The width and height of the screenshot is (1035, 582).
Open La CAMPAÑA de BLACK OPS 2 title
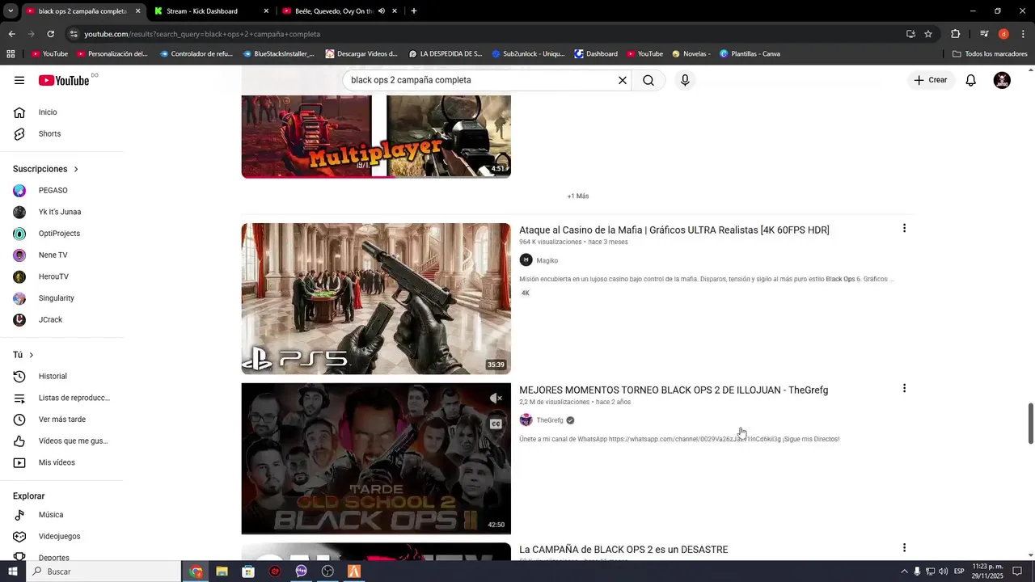623,550
